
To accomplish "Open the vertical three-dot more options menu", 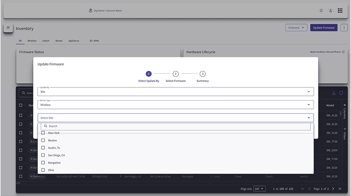I will tap(344, 27).
